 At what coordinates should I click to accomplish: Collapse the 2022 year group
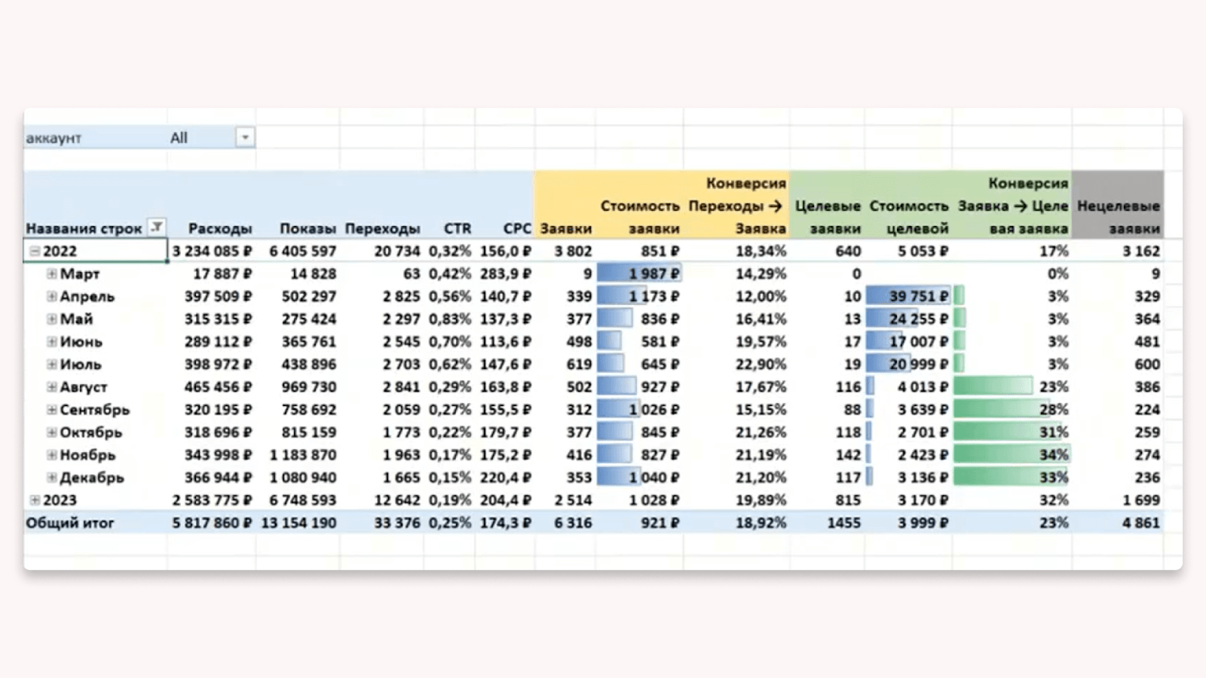[35, 251]
